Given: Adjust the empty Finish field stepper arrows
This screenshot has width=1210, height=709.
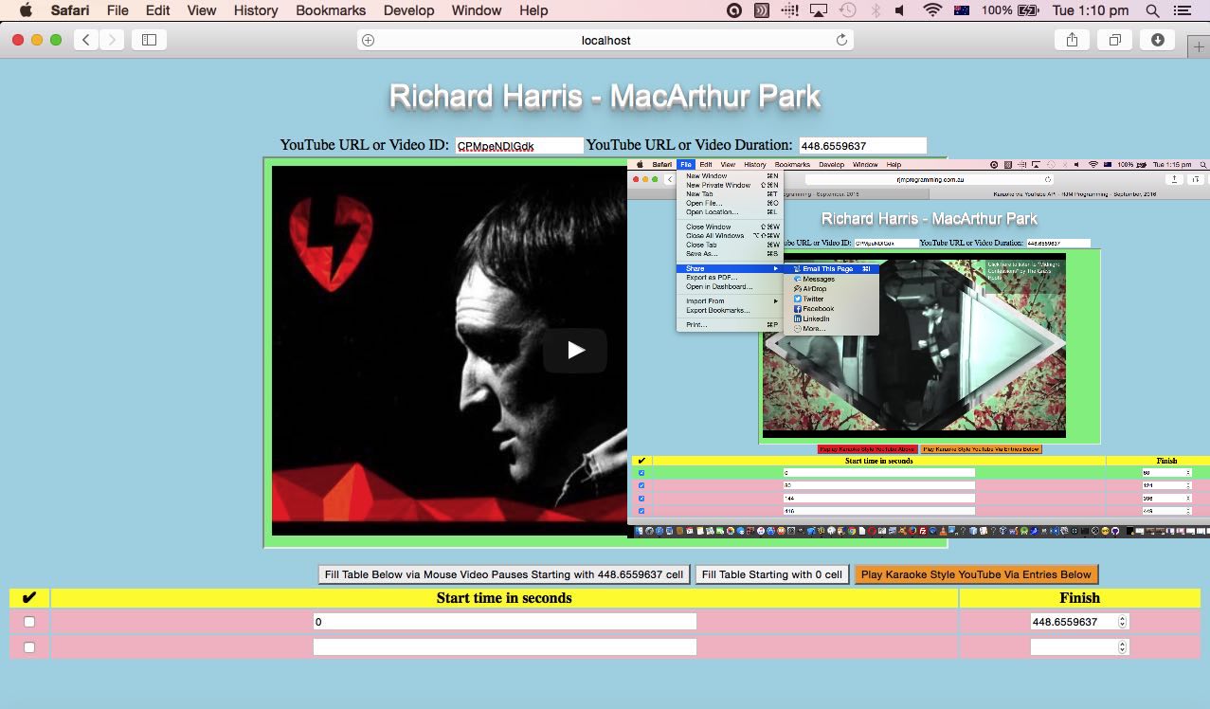Looking at the screenshot, I should click(1123, 647).
